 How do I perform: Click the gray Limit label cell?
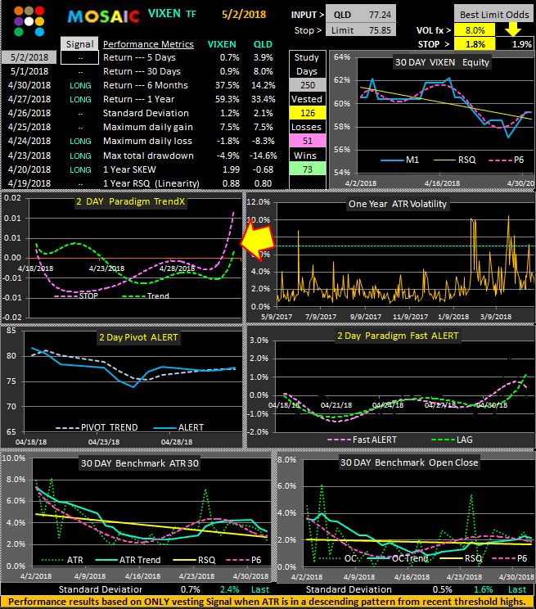pos(342,30)
